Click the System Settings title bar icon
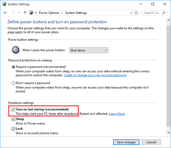Screen dimensions: 171x148 click(4, 4)
